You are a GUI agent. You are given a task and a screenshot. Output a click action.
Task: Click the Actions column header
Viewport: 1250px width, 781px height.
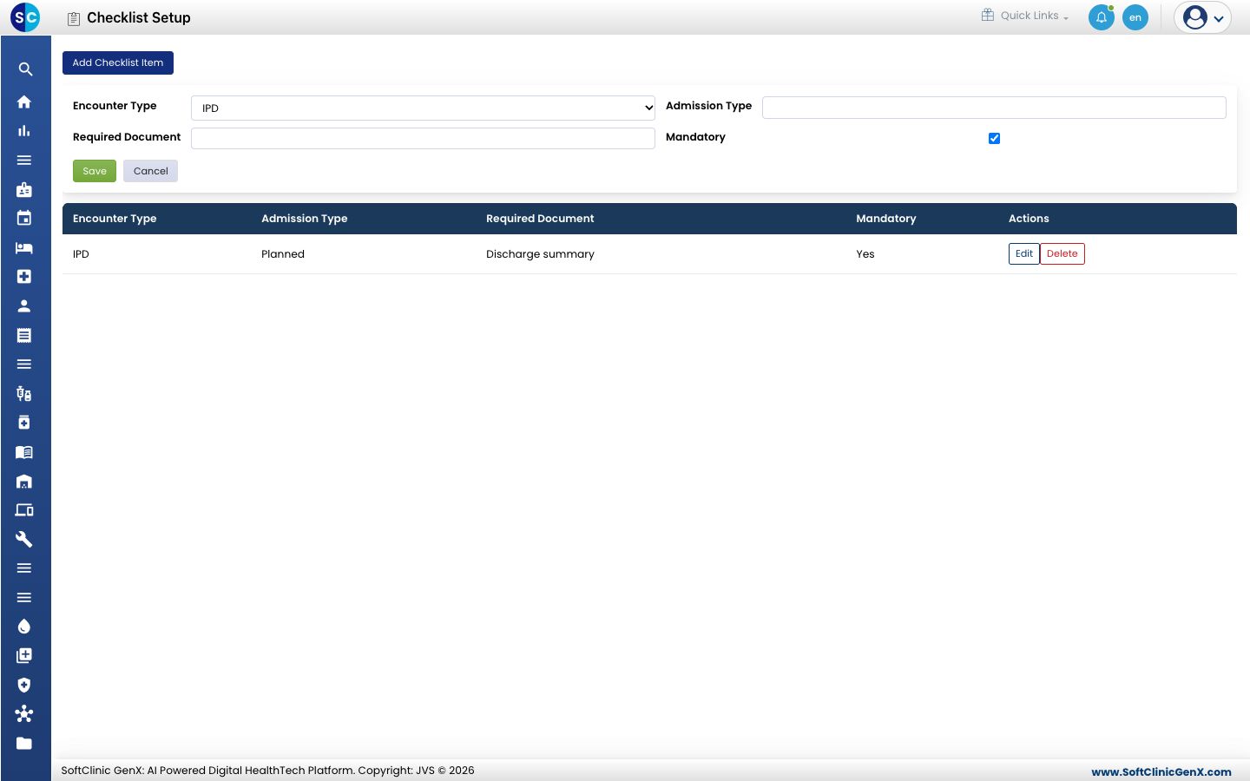pos(1029,219)
